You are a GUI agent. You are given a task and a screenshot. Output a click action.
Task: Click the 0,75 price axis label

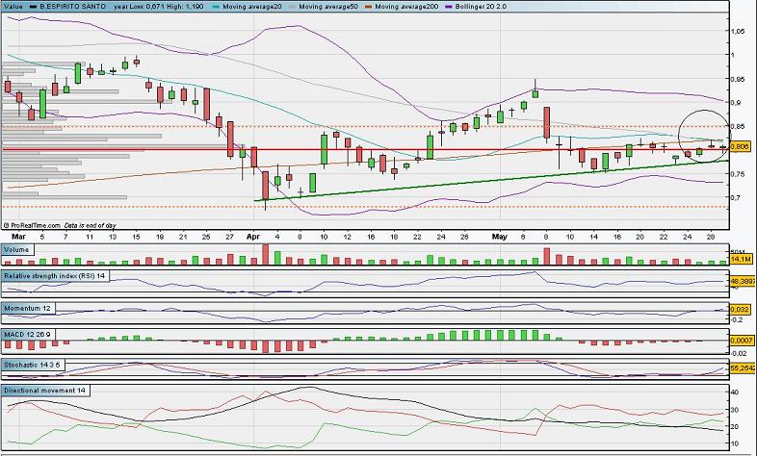coord(737,174)
